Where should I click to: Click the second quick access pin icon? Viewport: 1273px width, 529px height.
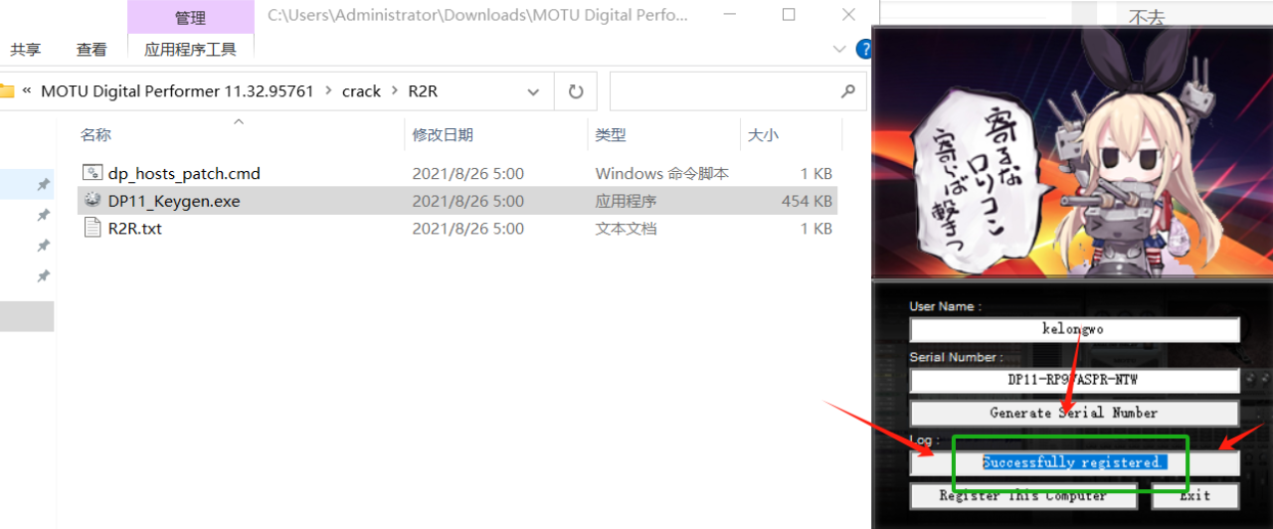coord(43,215)
